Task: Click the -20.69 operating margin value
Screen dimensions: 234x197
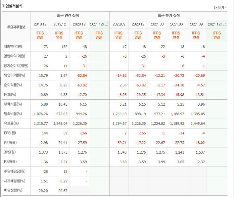Action: [x=200, y=75]
